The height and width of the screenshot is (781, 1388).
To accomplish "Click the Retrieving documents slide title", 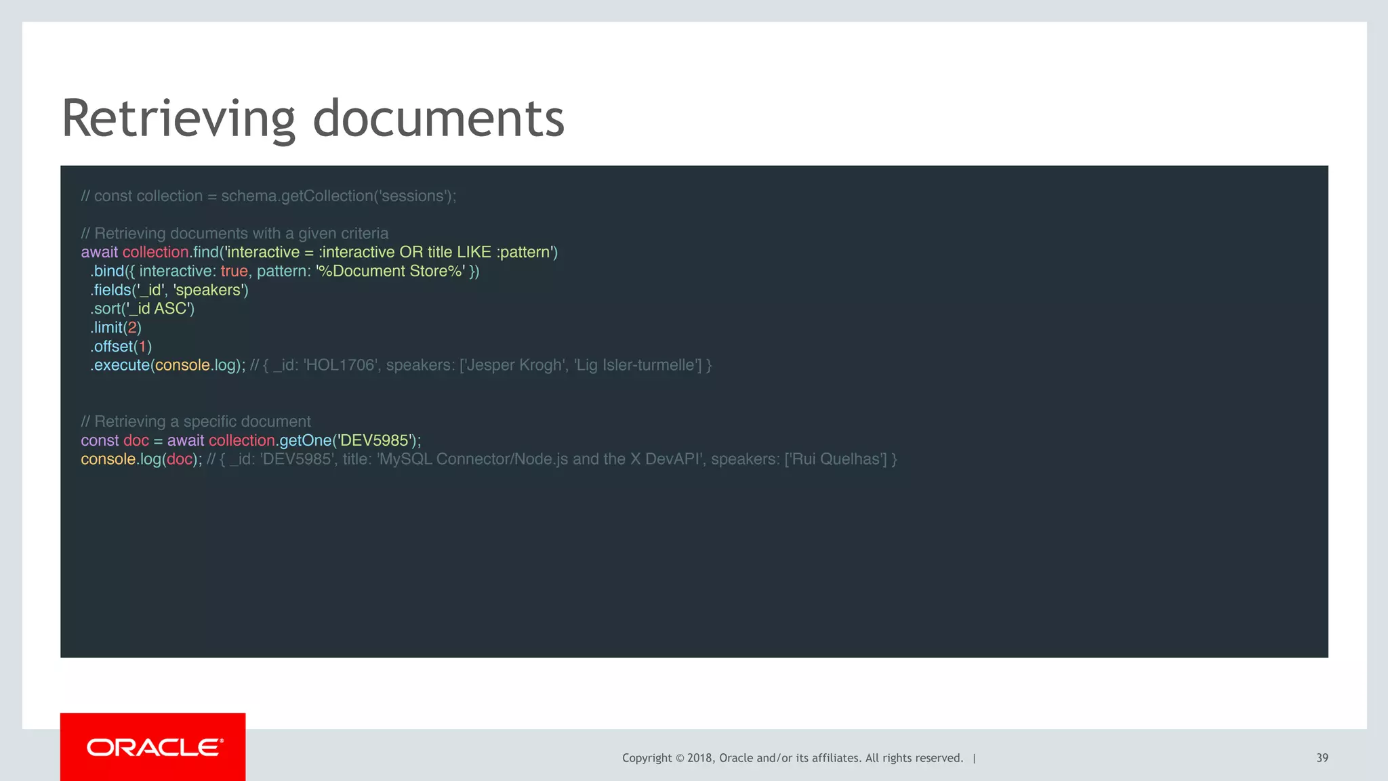I will pos(312,119).
